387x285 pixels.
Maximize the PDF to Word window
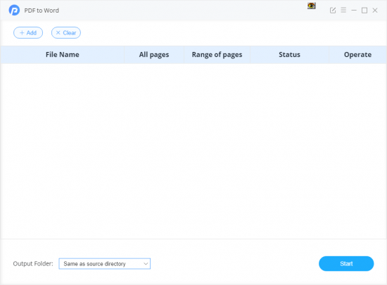[x=364, y=11]
